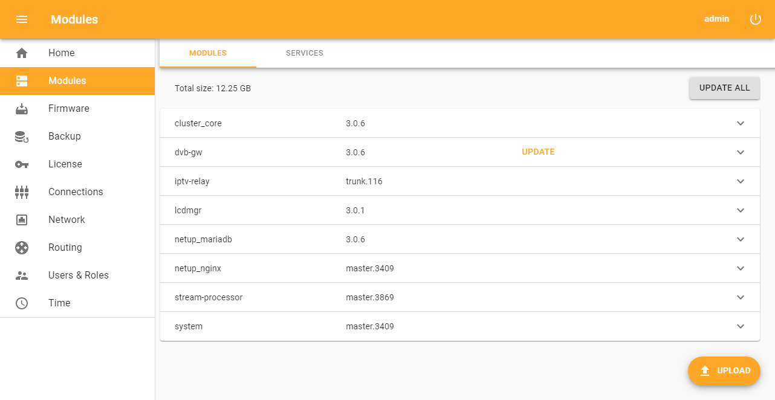Click the trunk.116 version value
775x400 pixels.
click(x=364, y=181)
